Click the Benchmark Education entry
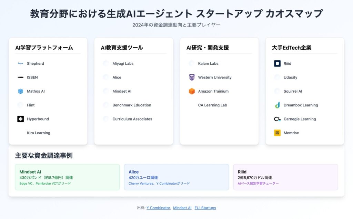353x219 pixels. pos(132,105)
